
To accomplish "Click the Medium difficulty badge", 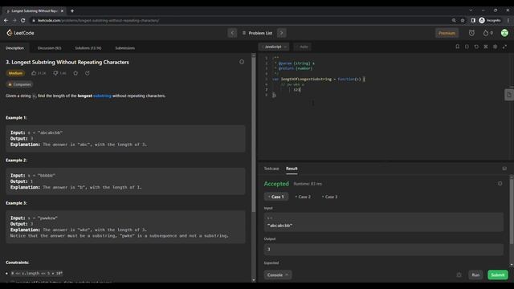I will point(15,73).
